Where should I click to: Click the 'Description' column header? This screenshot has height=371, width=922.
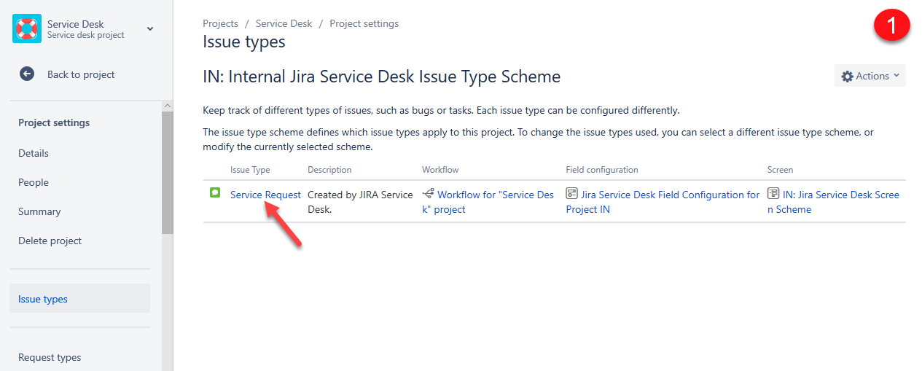tap(329, 170)
